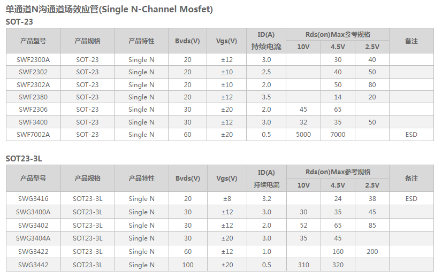Screen dimensions: 442x279
Task: Click the SWG3416 product model
Action: [x=33, y=198]
